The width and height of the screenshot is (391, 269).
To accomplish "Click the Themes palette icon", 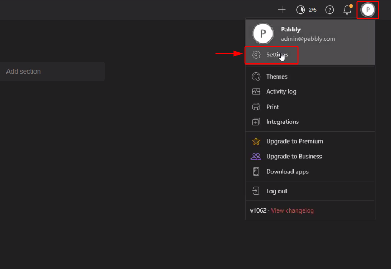I will point(256,76).
